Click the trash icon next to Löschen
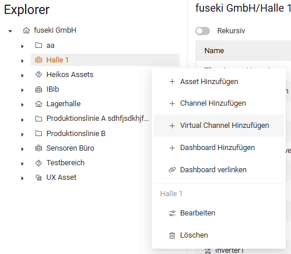The image size is (291, 254). coord(172,235)
